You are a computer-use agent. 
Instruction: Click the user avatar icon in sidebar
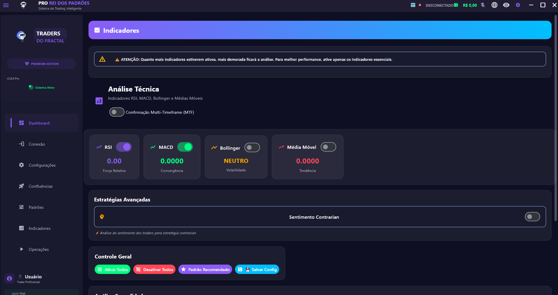[x=9, y=279]
